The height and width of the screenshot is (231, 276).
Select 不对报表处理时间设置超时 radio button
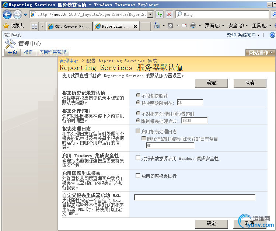(138, 113)
